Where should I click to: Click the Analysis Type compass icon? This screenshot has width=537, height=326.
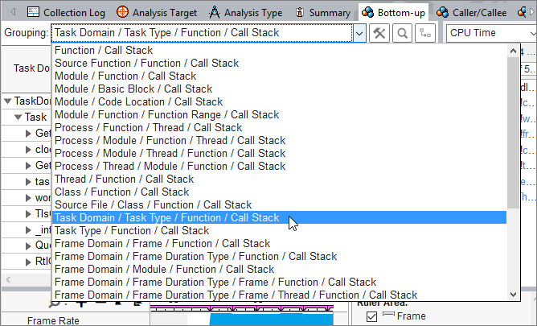(x=214, y=13)
